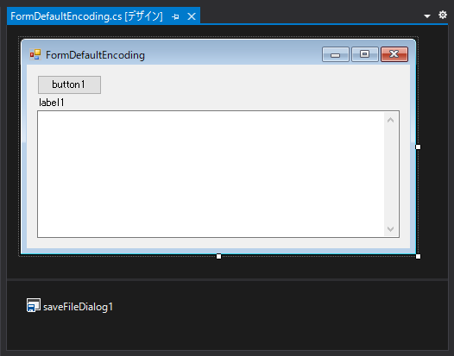Click the form's bottom-right corner resize handle
This screenshot has height=356, width=454.
click(x=418, y=257)
